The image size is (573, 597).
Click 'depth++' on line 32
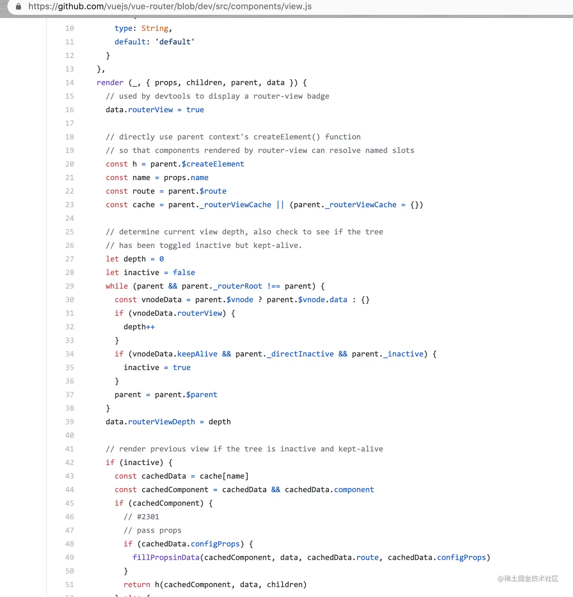[139, 327]
